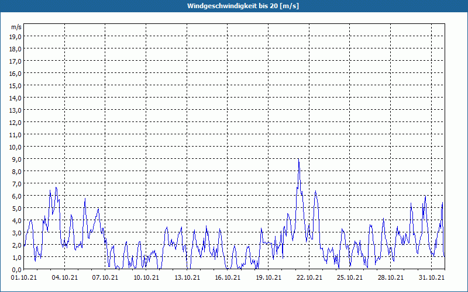
Task: Click the chart title "Windgeschwindigkeit bis 20 [m/s]"
Action: [x=243, y=6]
